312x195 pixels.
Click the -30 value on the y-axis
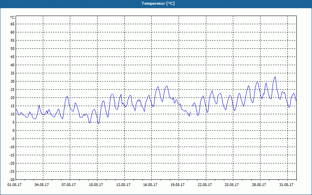pos(12,180)
